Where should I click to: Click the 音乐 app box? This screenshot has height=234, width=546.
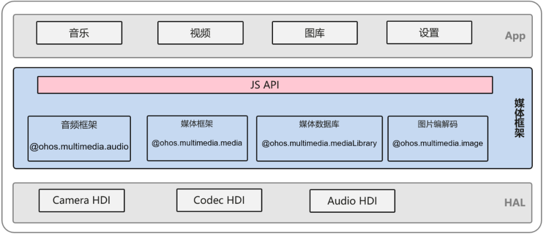pos(79,33)
